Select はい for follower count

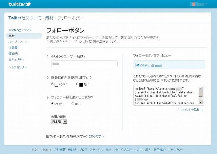pos(73,104)
